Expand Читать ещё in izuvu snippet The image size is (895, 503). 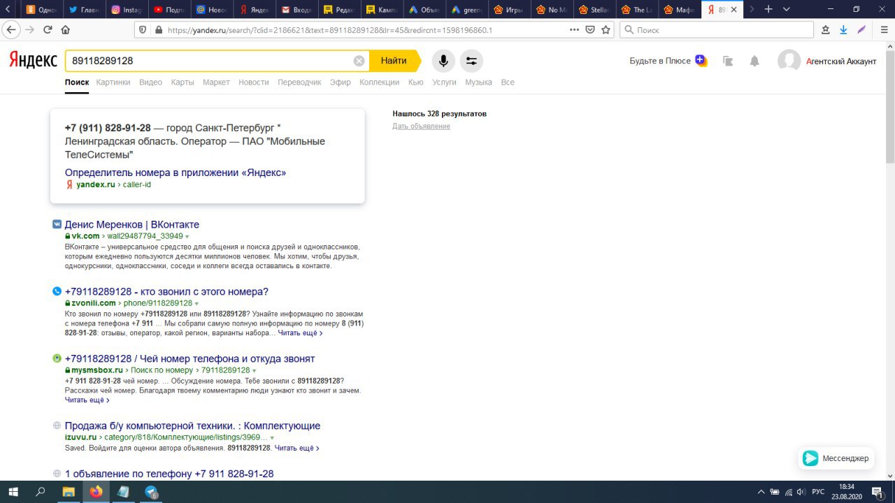click(x=297, y=448)
